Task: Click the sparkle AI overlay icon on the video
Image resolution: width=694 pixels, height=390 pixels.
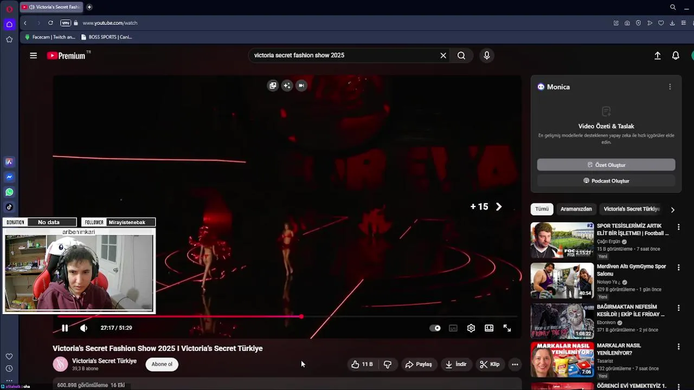Action: coord(287,85)
